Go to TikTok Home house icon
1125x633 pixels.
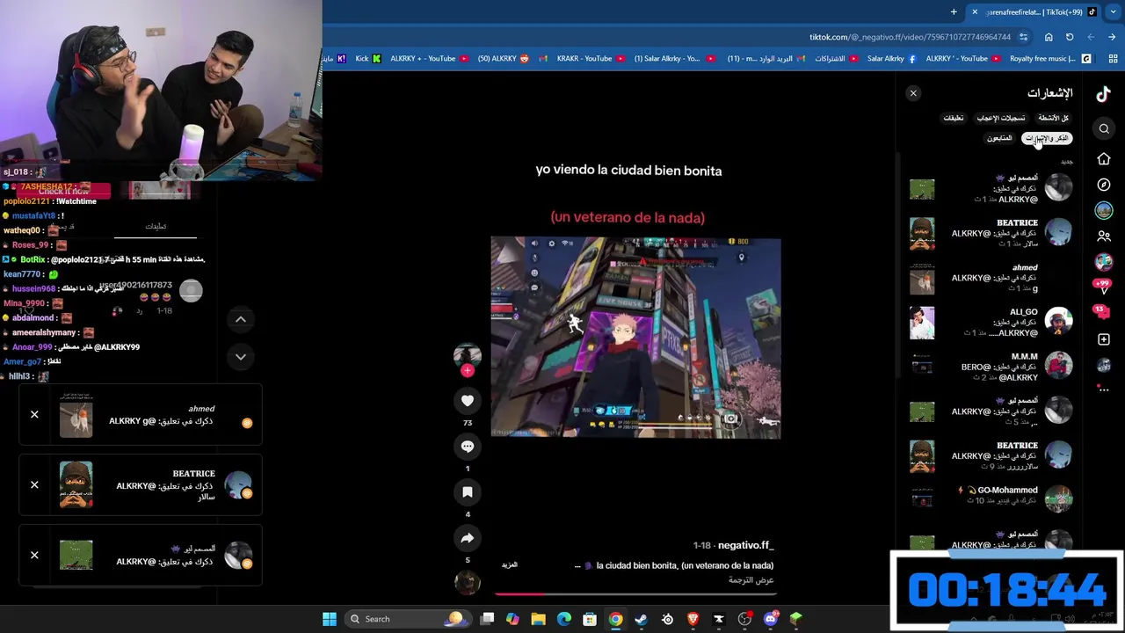tap(1104, 159)
